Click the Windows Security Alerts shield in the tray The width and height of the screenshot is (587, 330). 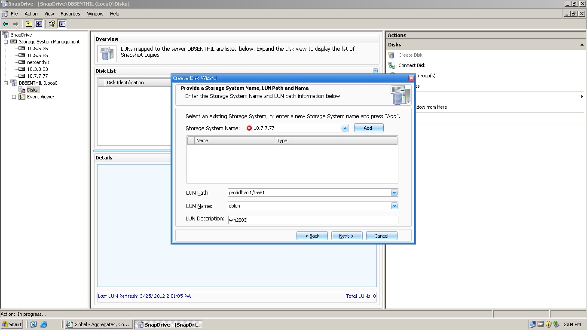[548, 324]
